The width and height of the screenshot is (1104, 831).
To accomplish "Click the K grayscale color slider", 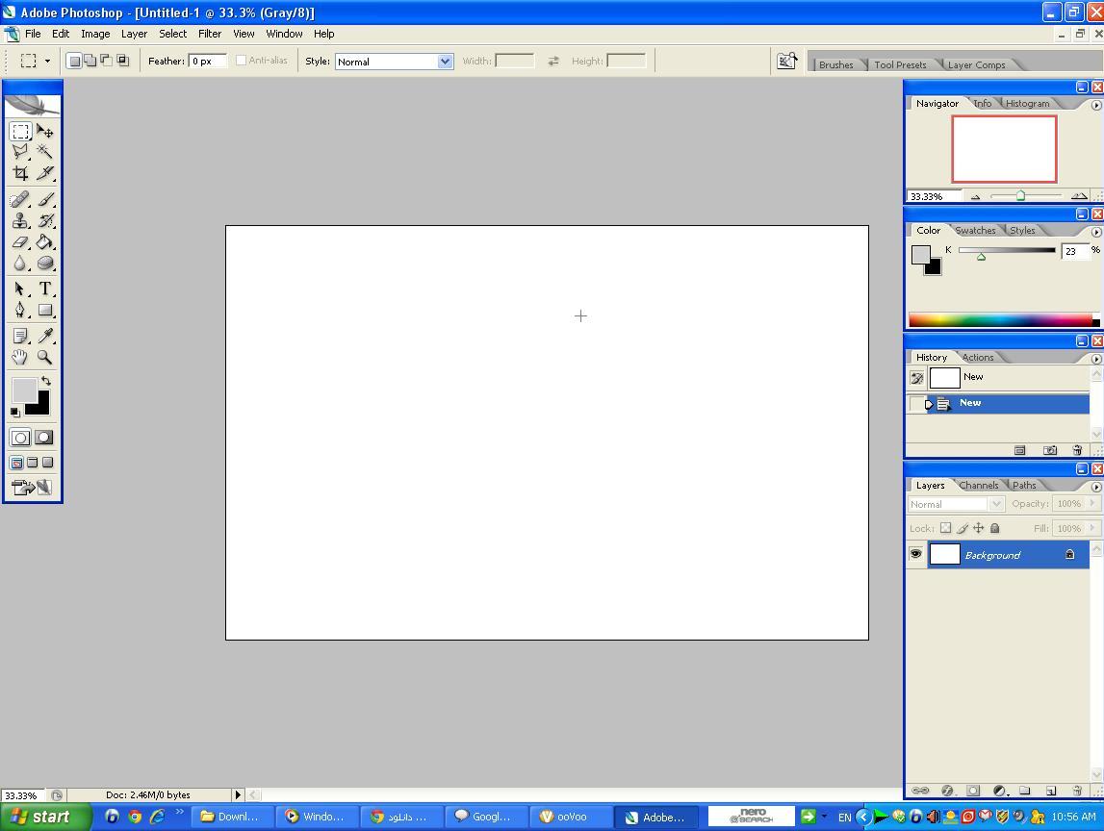I will pyautogui.click(x=1007, y=251).
